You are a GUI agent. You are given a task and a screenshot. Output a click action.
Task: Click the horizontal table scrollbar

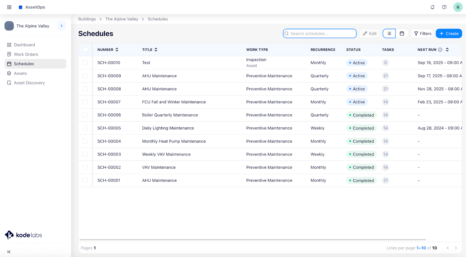pos(253,240)
